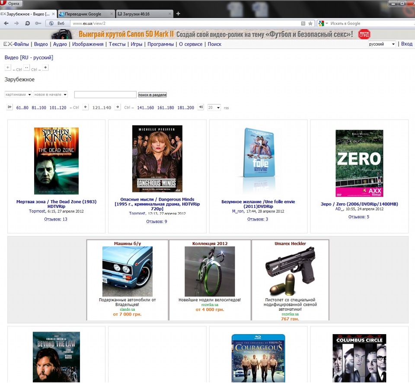The image size is (415, 383).
Task: Click the M_ron uploader link
Action: click(238, 211)
